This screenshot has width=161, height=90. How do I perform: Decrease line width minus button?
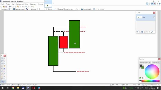coord(37,9)
